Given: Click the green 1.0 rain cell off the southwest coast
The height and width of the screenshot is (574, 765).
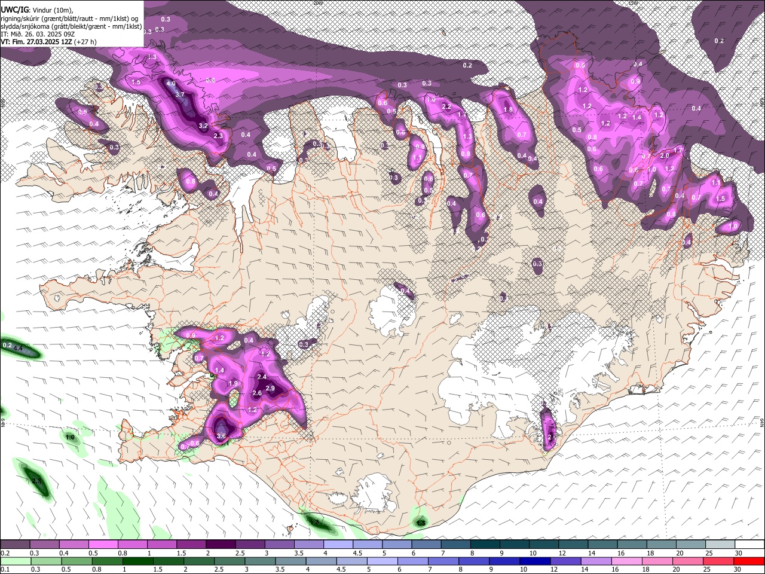Looking at the screenshot, I should (x=70, y=438).
